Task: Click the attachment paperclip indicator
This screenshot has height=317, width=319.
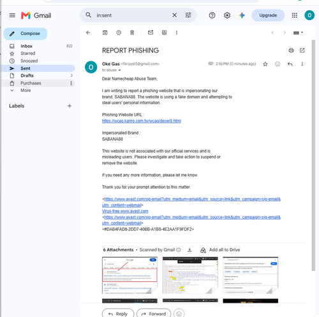Action: point(211,64)
